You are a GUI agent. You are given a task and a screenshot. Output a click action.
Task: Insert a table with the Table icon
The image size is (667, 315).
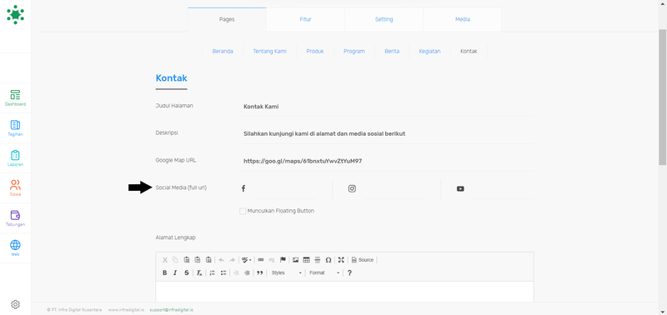coord(306,260)
